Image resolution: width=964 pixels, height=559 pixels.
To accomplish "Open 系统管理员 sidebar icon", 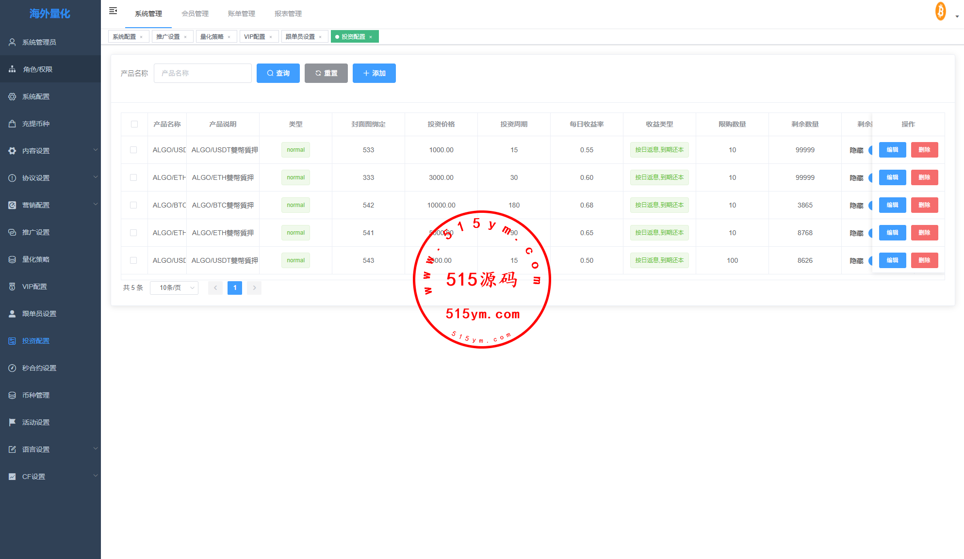I will 12,42.
